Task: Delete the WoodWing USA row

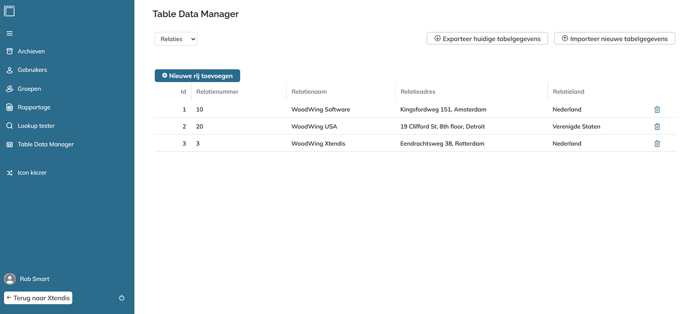Action: 657,126
